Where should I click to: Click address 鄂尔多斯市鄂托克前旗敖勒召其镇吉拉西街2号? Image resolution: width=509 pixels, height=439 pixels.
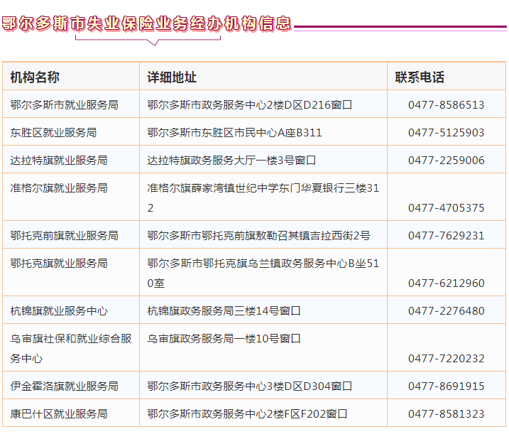point(258,235)
